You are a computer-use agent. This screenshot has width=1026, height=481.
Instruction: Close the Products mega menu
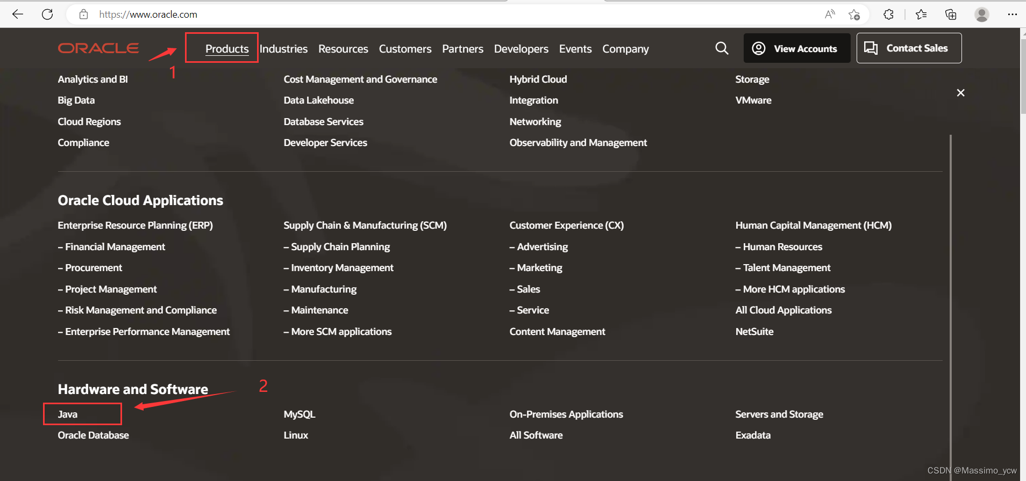(x=961, y=93)
